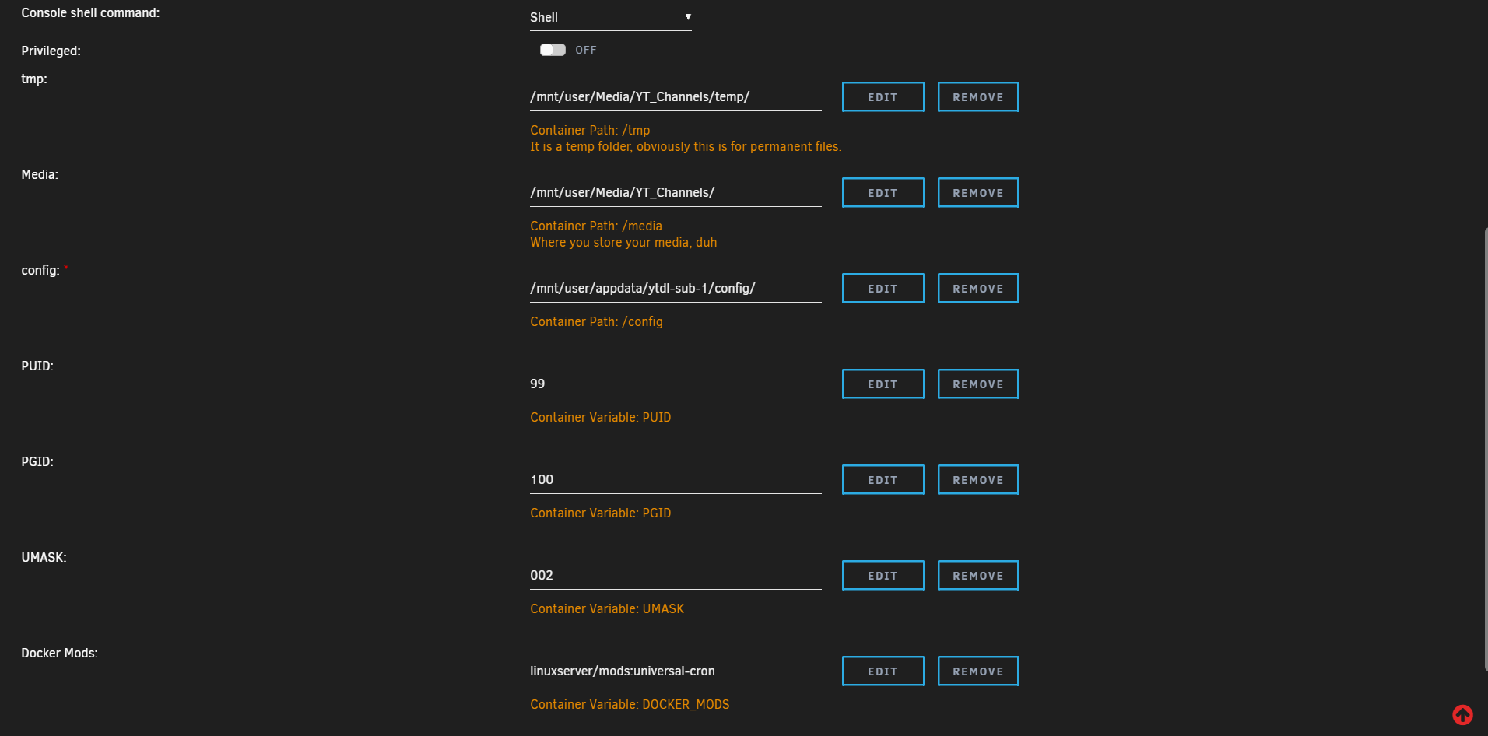The image size is (1488, 736).
Task: Remove the Media path mapping
Action: pyautogui.click(x=977, y=192)
